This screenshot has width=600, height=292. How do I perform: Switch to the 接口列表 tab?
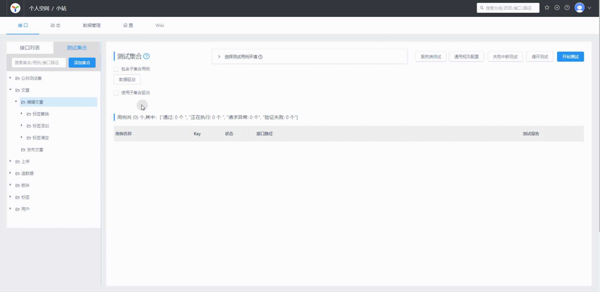29,48
